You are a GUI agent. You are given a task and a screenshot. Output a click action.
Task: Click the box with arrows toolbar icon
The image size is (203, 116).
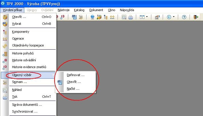[99, 17]
